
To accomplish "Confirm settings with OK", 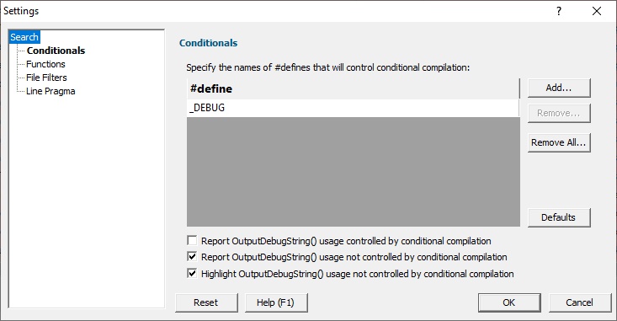I will tap(509, 302).
